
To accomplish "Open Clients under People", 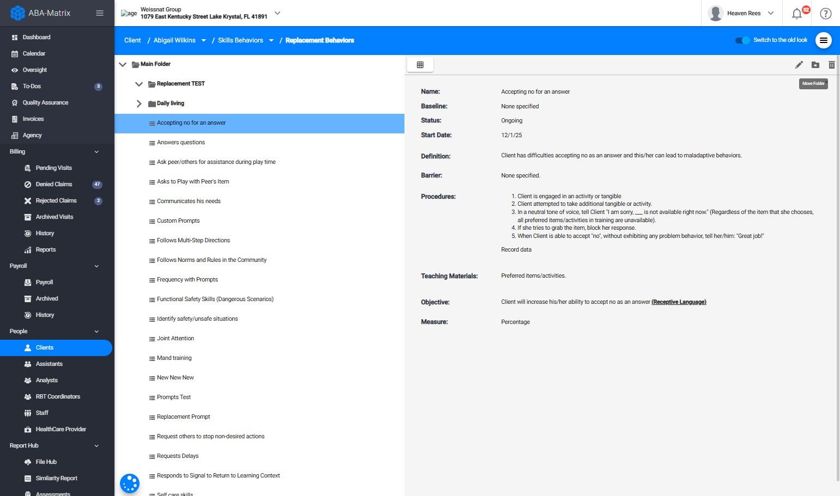I will point(56,347).
